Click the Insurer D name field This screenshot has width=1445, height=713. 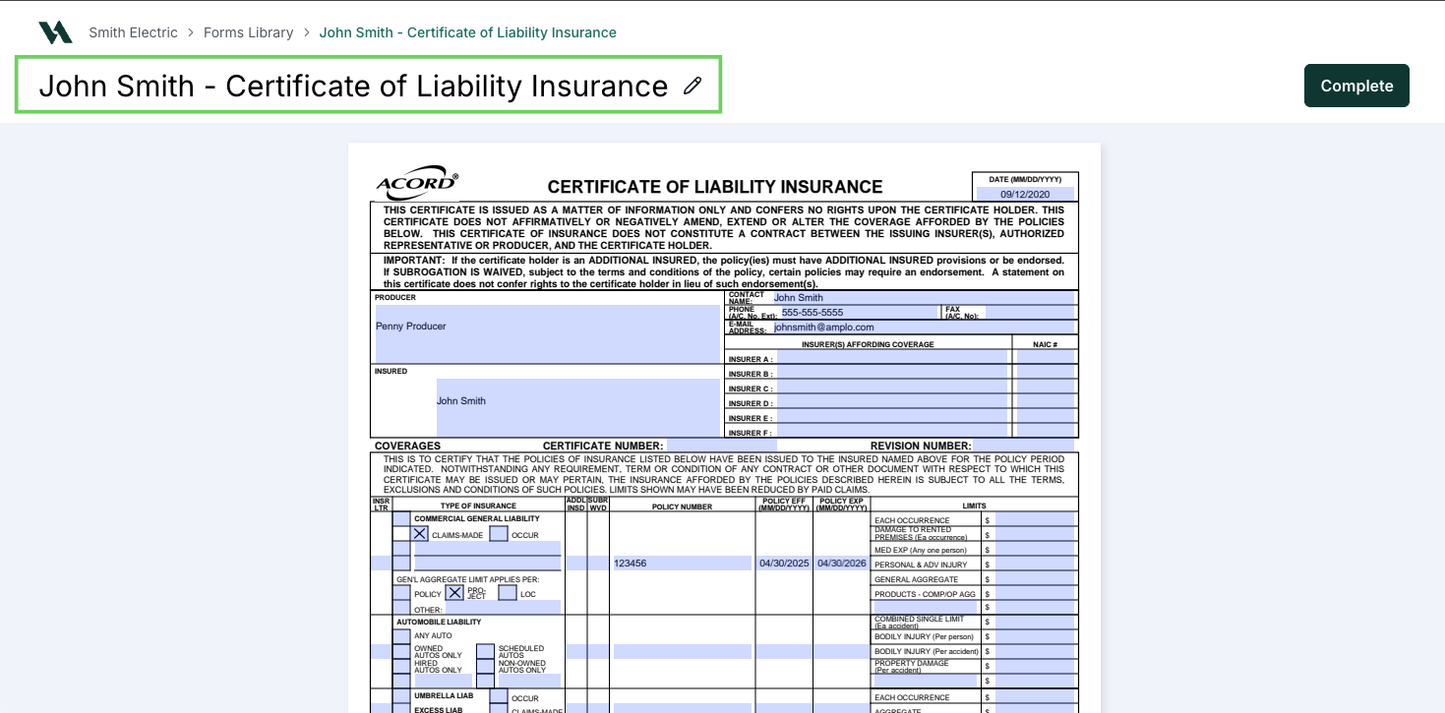892,403
